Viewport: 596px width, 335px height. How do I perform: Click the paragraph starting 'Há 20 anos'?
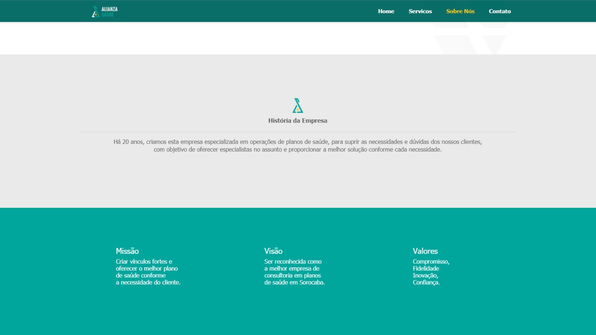(298, 146)
